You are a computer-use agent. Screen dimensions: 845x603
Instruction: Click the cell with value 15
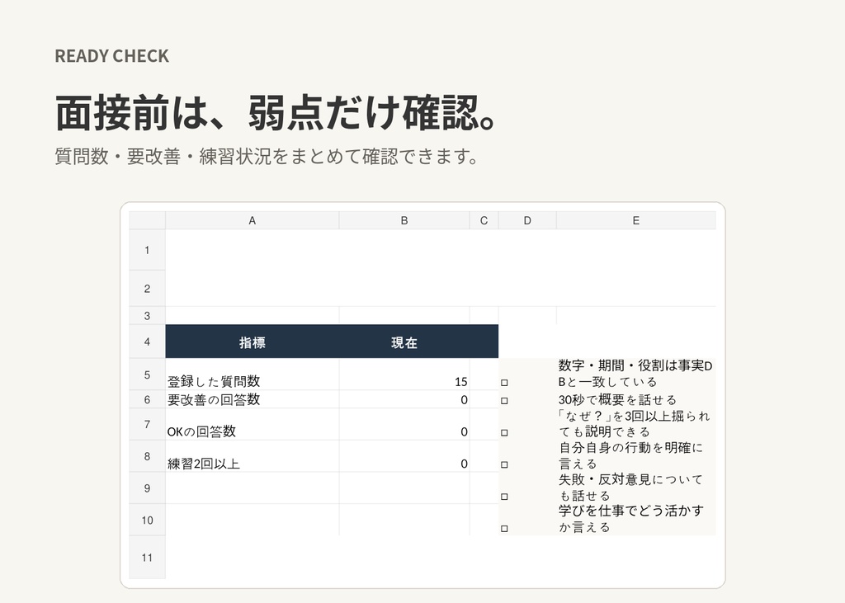404,375
